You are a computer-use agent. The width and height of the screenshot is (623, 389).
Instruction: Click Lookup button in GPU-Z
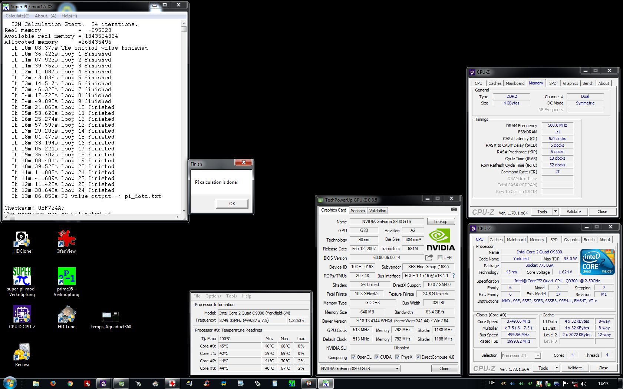point(441,222)
